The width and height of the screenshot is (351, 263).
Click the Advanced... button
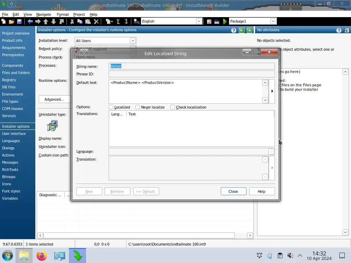pyautogui.click(x=54, y=99)
